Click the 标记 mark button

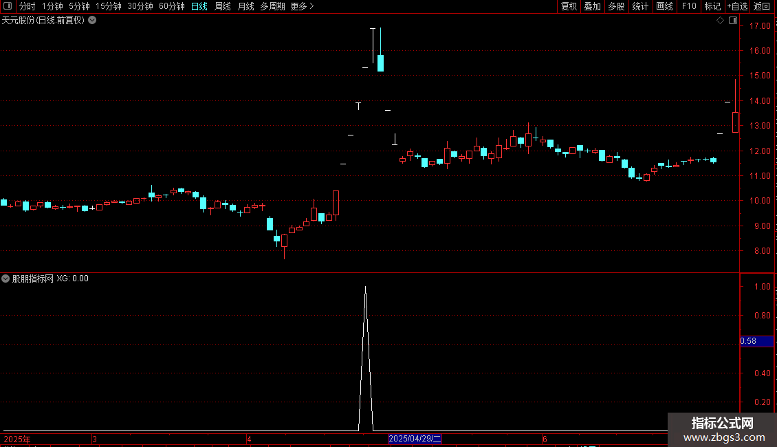(712, 6)
